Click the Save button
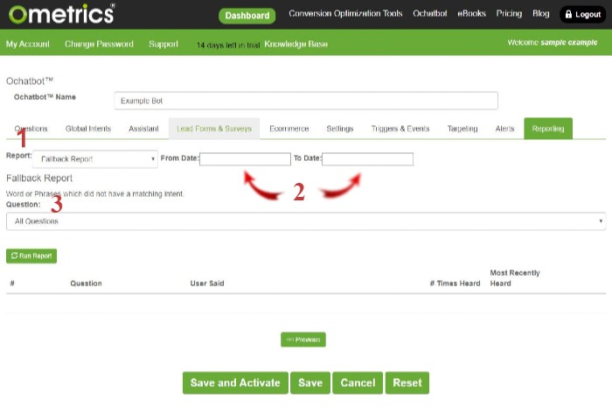This screenshot has width=612, height=406. (310, 382)
